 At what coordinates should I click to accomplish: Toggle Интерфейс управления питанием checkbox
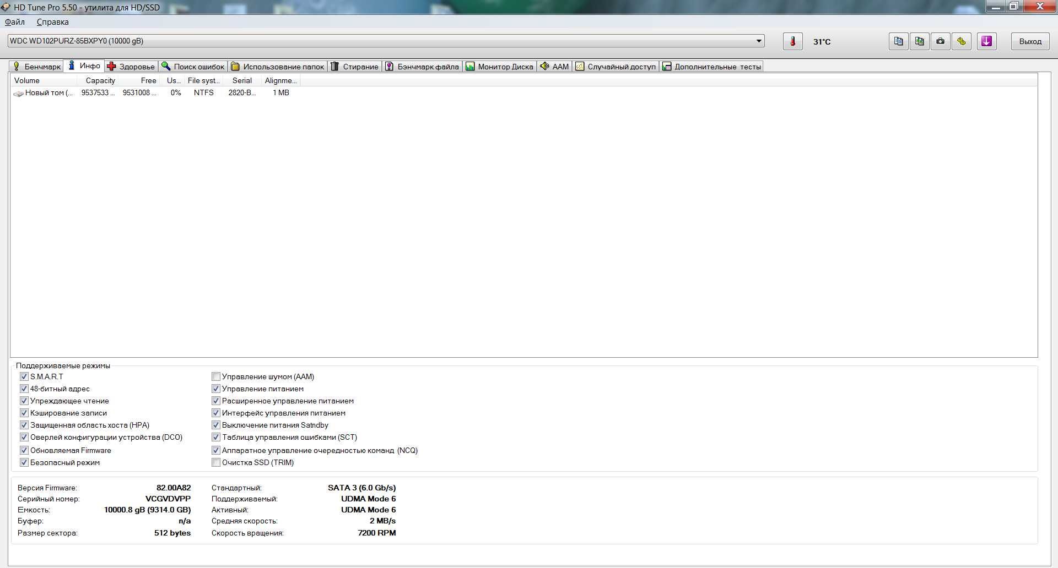click(216, 413)
